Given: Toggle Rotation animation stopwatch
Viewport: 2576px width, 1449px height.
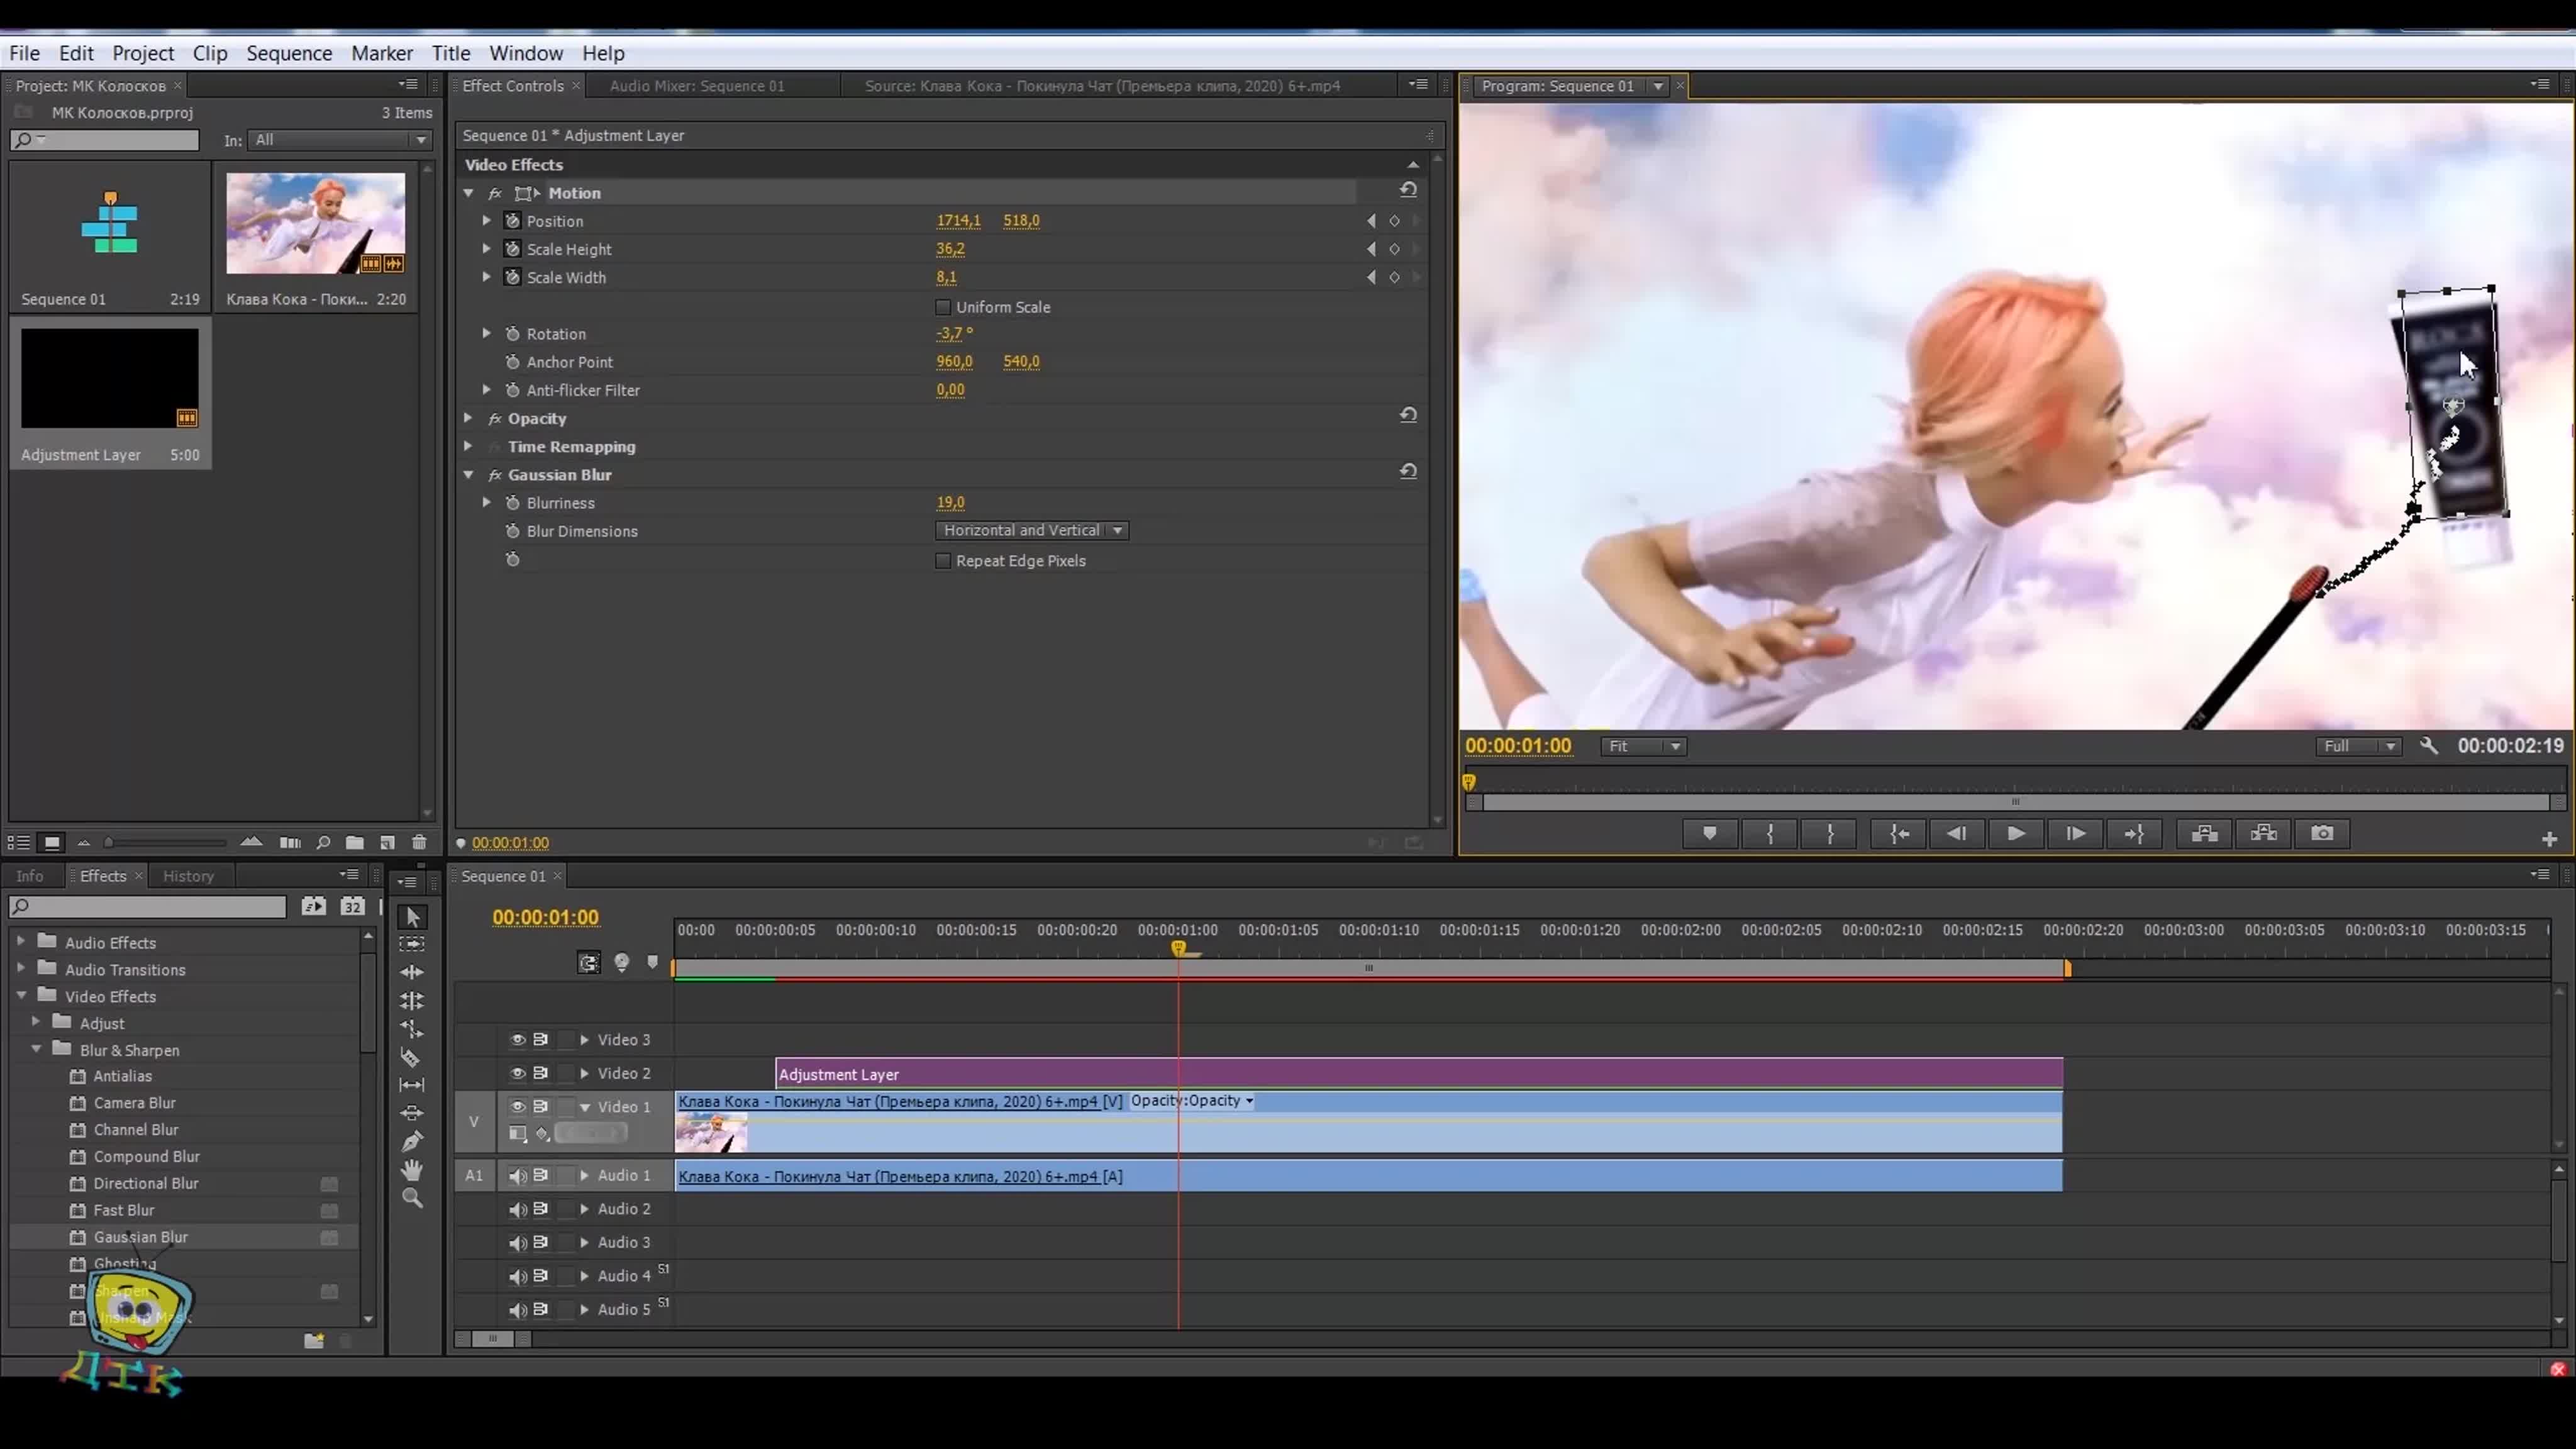Looking at the screenshot, I should pyautogui.click(x=512, y=334).
